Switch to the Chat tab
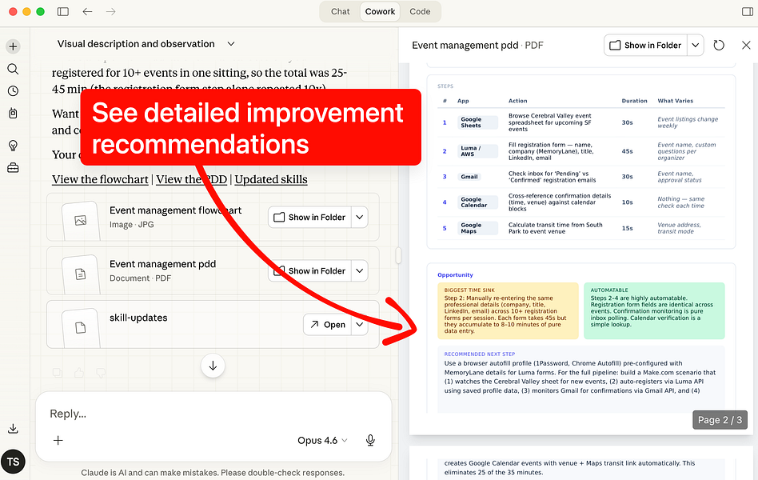The width and height of the screenshot is (758, 480). [x=341, y=12]
